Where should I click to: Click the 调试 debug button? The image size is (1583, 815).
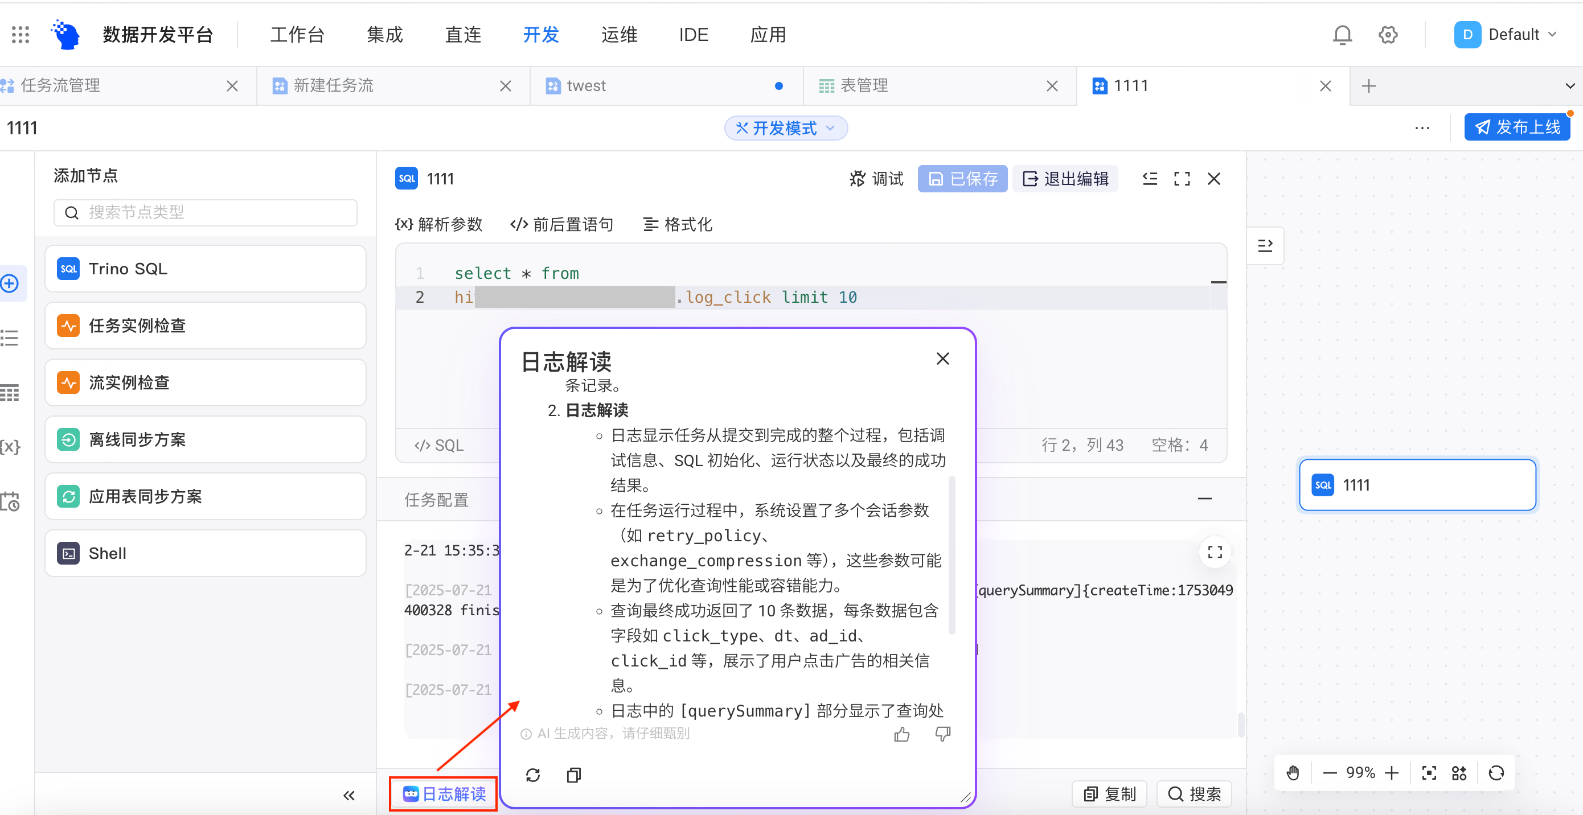(876, 179)
